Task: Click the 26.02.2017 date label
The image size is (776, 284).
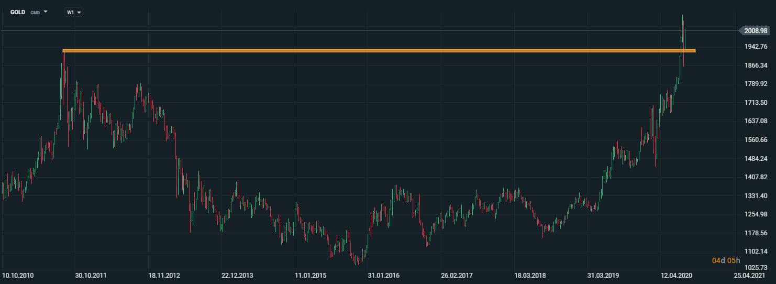Action: pyautogui.click(x=457, y=275)
